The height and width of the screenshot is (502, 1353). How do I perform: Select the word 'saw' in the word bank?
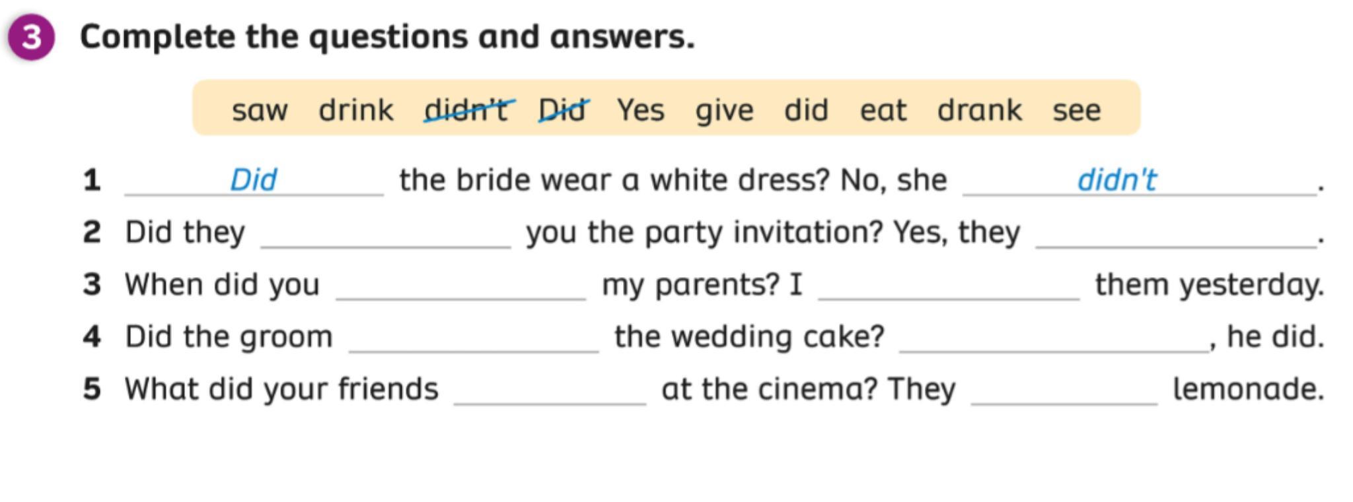[260, 110]
